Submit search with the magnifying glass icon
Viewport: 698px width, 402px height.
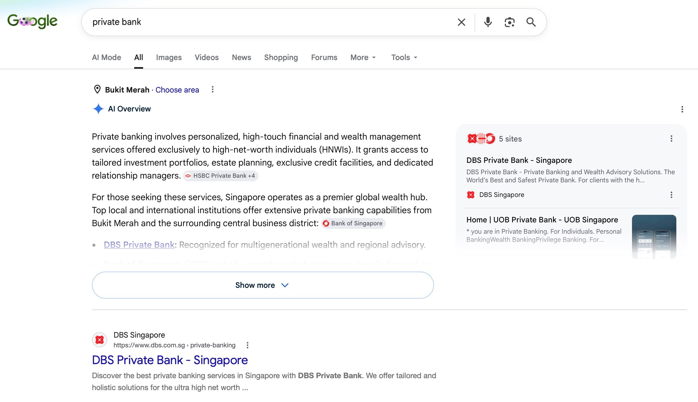pyautogui.click(x=531, y=22)
